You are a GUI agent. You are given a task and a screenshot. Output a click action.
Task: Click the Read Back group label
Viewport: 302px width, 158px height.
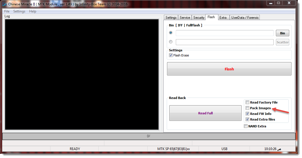tap(178, 98)
